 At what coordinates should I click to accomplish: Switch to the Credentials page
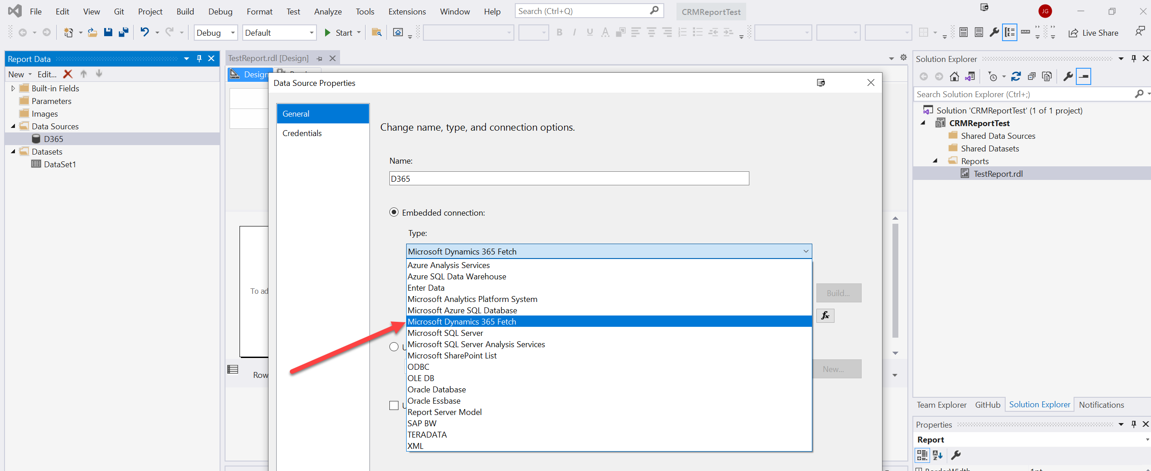click(x=323, y=133)
